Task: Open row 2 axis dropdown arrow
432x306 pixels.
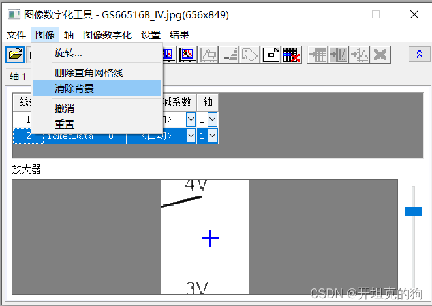Action: pos(212,136)
